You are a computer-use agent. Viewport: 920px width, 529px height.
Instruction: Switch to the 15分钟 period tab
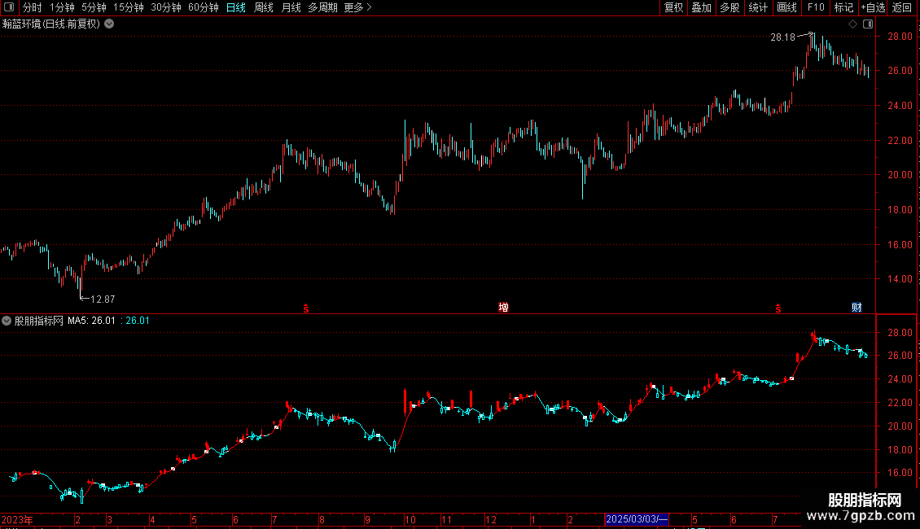[x=128, y=7]
